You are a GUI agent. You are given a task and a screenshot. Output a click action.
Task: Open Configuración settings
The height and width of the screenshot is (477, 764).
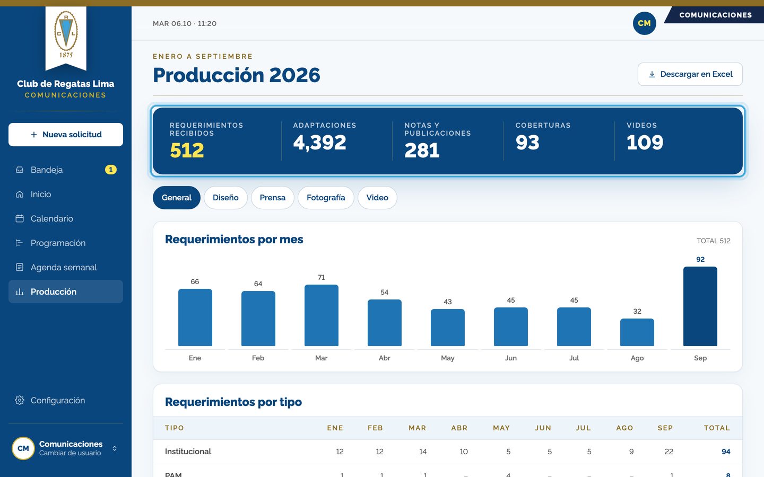tap(66, 400)
